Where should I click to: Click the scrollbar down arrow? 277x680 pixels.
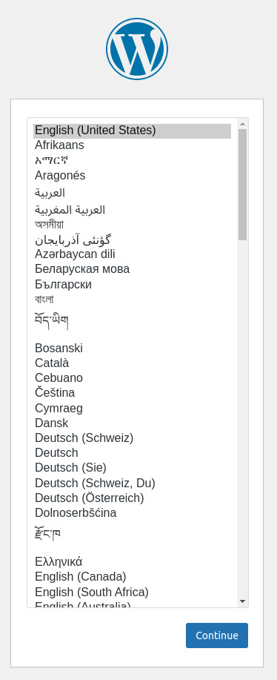tap(242, 601)
